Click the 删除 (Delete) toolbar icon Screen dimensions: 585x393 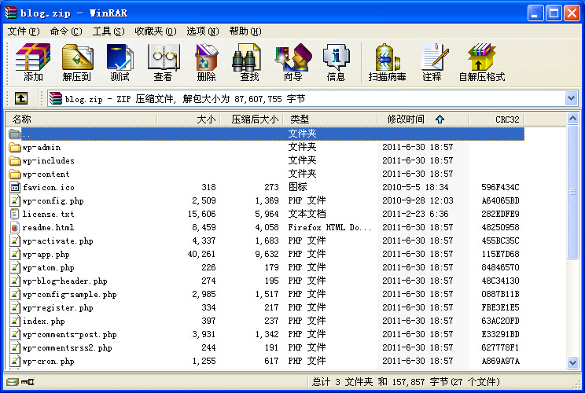[206, 62]
